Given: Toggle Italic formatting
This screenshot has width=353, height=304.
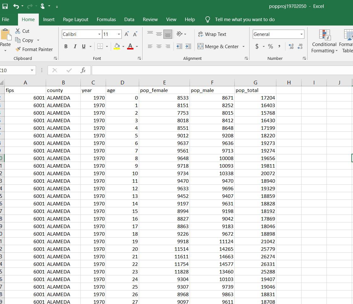Looking at the screenshot, I should click(75, 46).
